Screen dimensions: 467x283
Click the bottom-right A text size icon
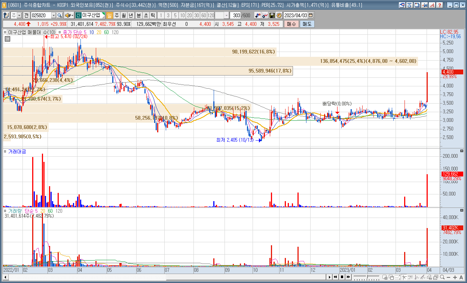click(x=461, y=277)
